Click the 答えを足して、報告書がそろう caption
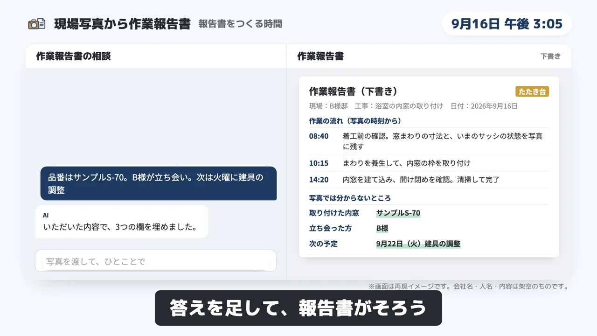The width and height of the screenshot is (597, 336). click(298, 308)
